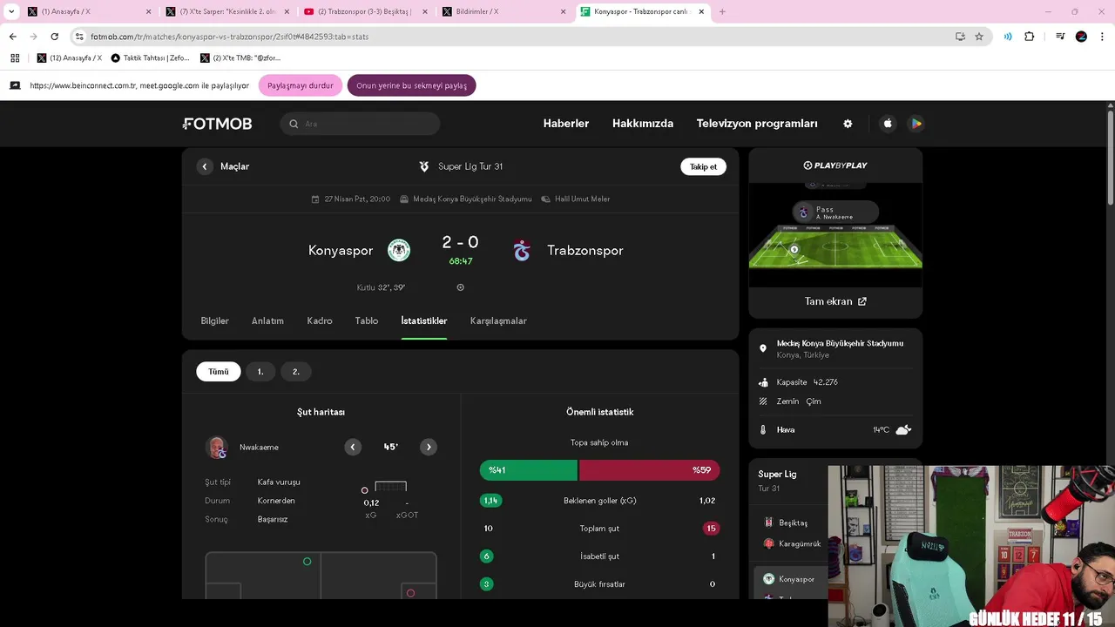Click Konyaspor row in league table
This screenshot has width=1115, height=627.
coord(790,579)
